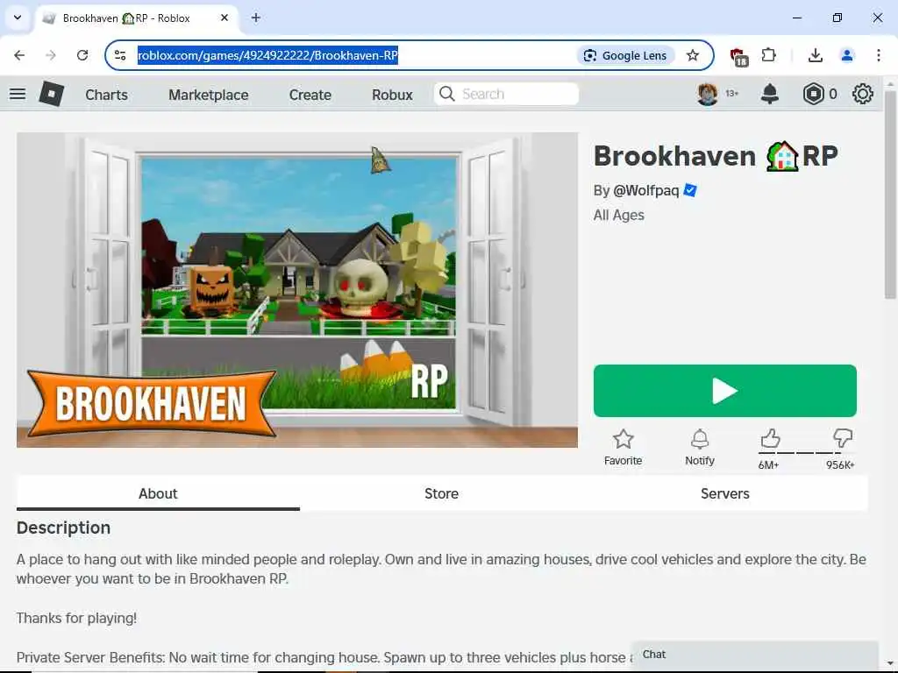
Task: Favorite the game with the star icon
Action: pos(624,440)
